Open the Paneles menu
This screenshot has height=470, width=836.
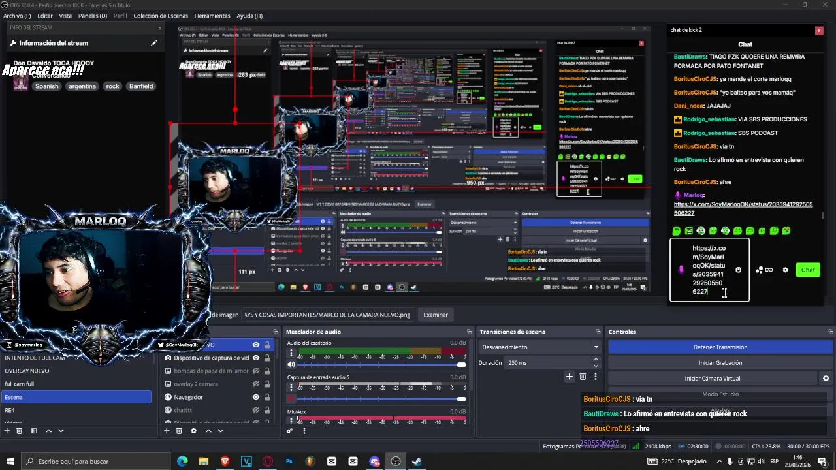(x=93, y=16)
